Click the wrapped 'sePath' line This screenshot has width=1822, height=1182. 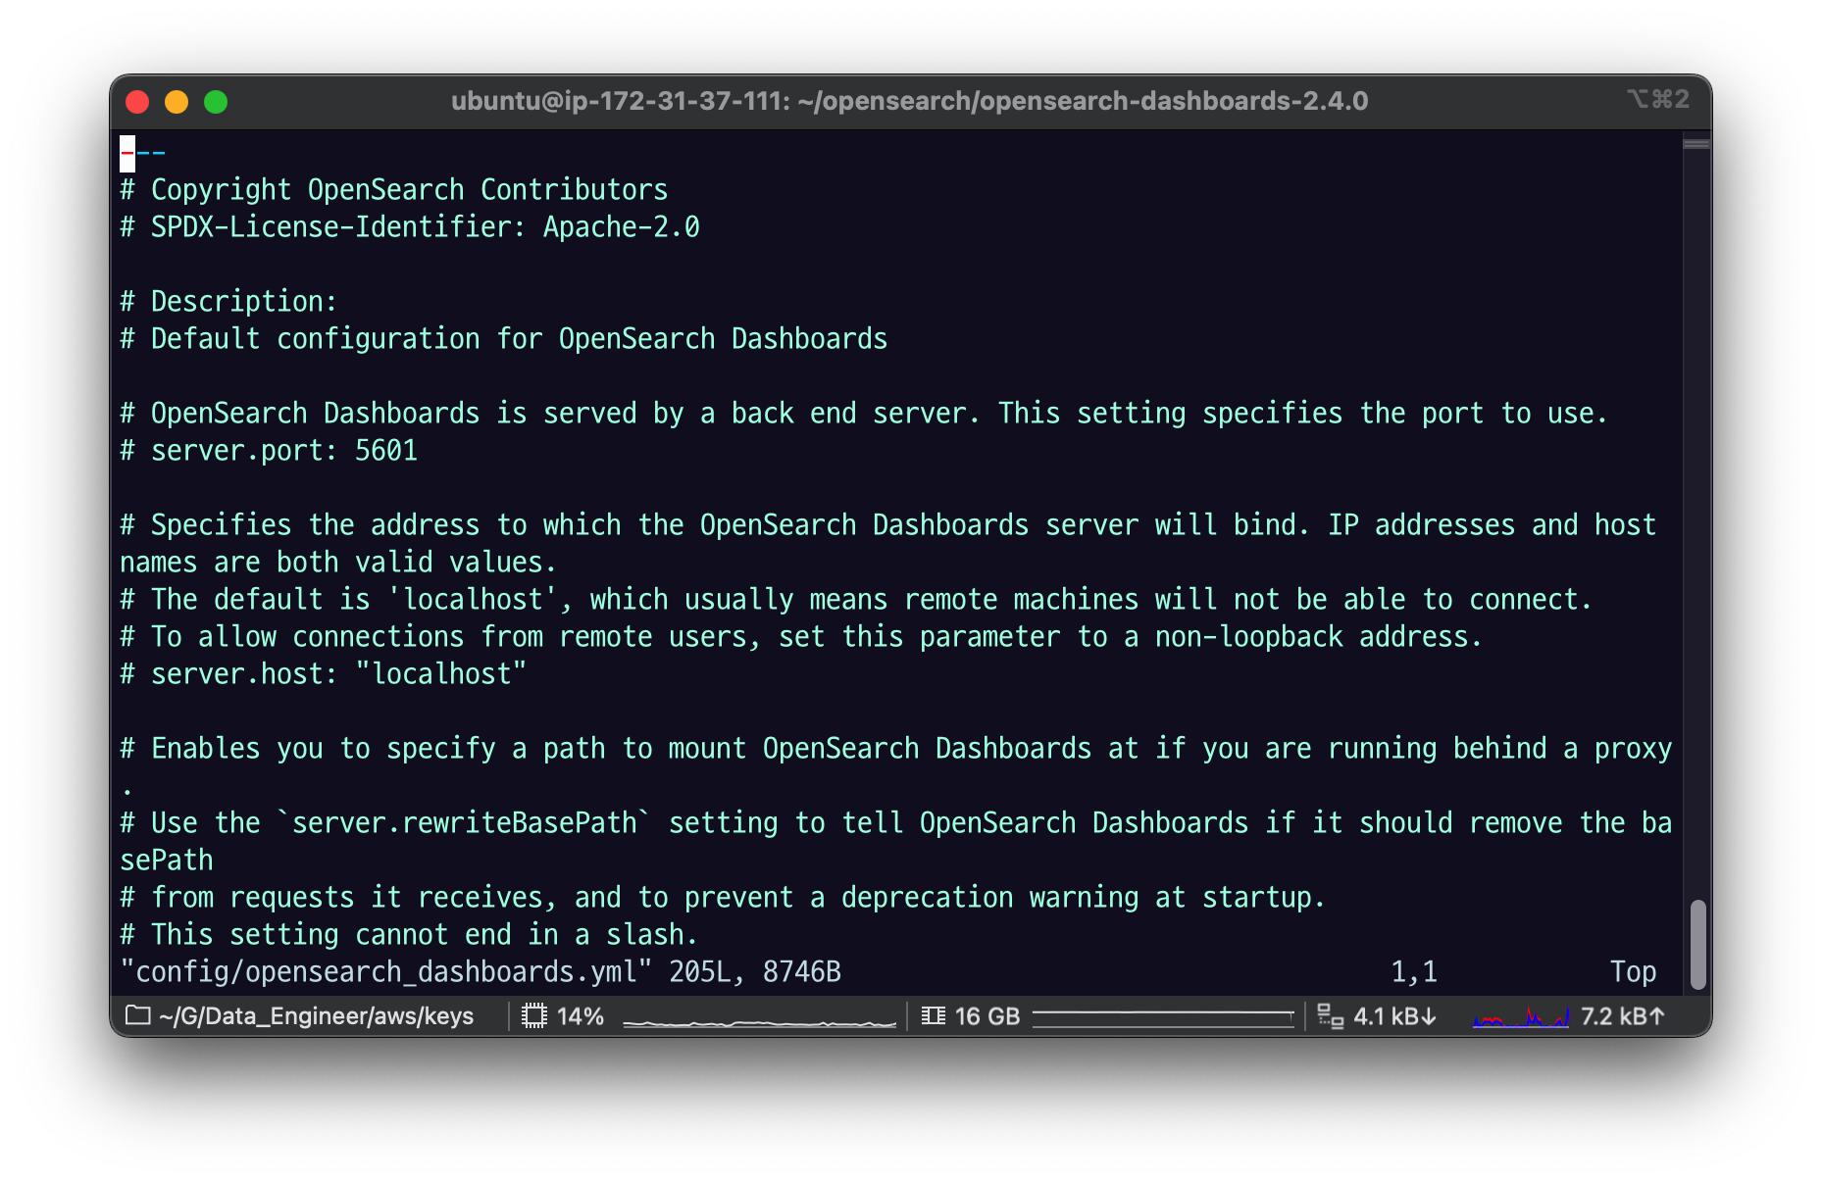[x=167, y=860]
